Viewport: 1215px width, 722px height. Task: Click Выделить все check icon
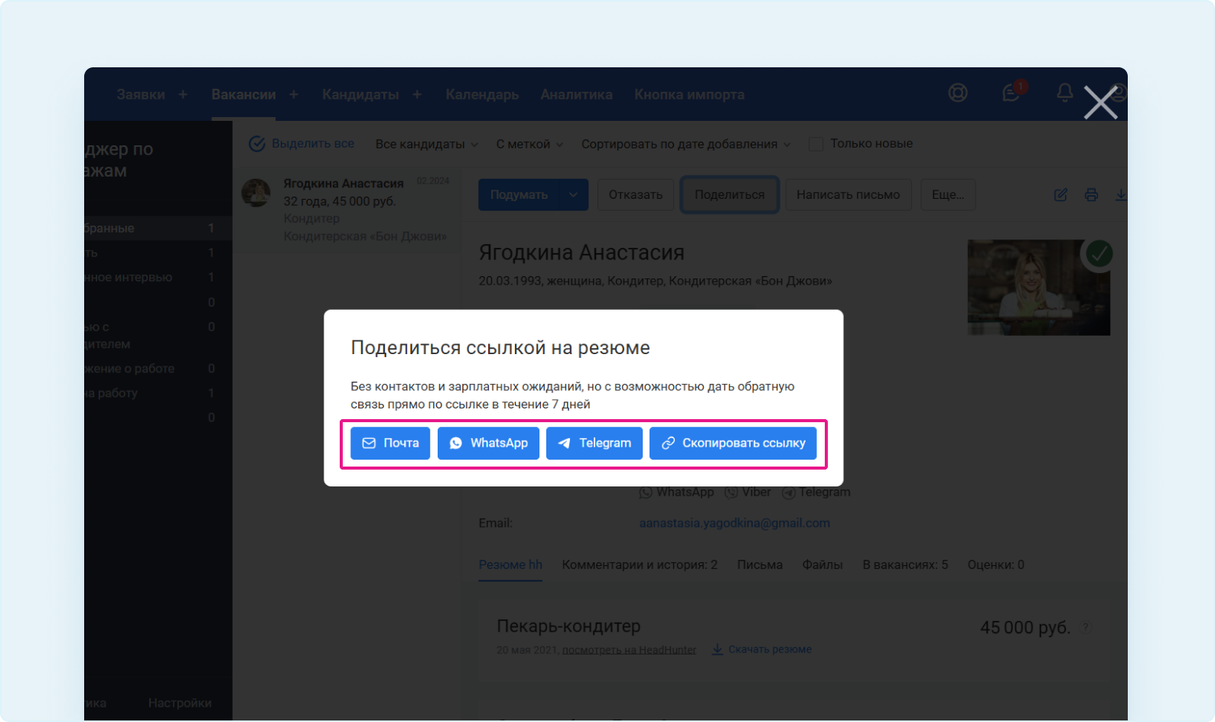pos(257,144)
